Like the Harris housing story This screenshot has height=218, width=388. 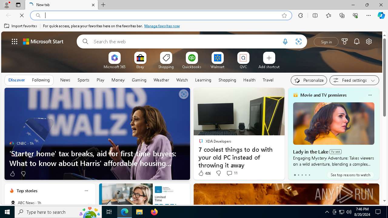(12, 174)
